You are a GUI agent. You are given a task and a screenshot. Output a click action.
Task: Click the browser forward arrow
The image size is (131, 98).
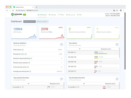point(10,10)
